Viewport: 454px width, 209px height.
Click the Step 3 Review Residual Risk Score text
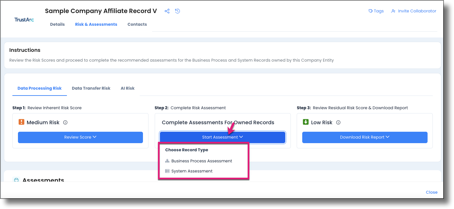point(352,108)
